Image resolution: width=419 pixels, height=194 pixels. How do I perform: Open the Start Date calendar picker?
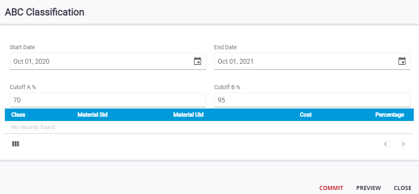click(198, 61)
